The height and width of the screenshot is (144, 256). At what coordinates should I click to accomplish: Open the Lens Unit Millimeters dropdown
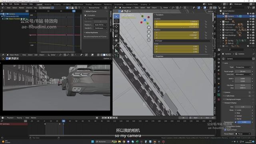[x=243, y=74]
